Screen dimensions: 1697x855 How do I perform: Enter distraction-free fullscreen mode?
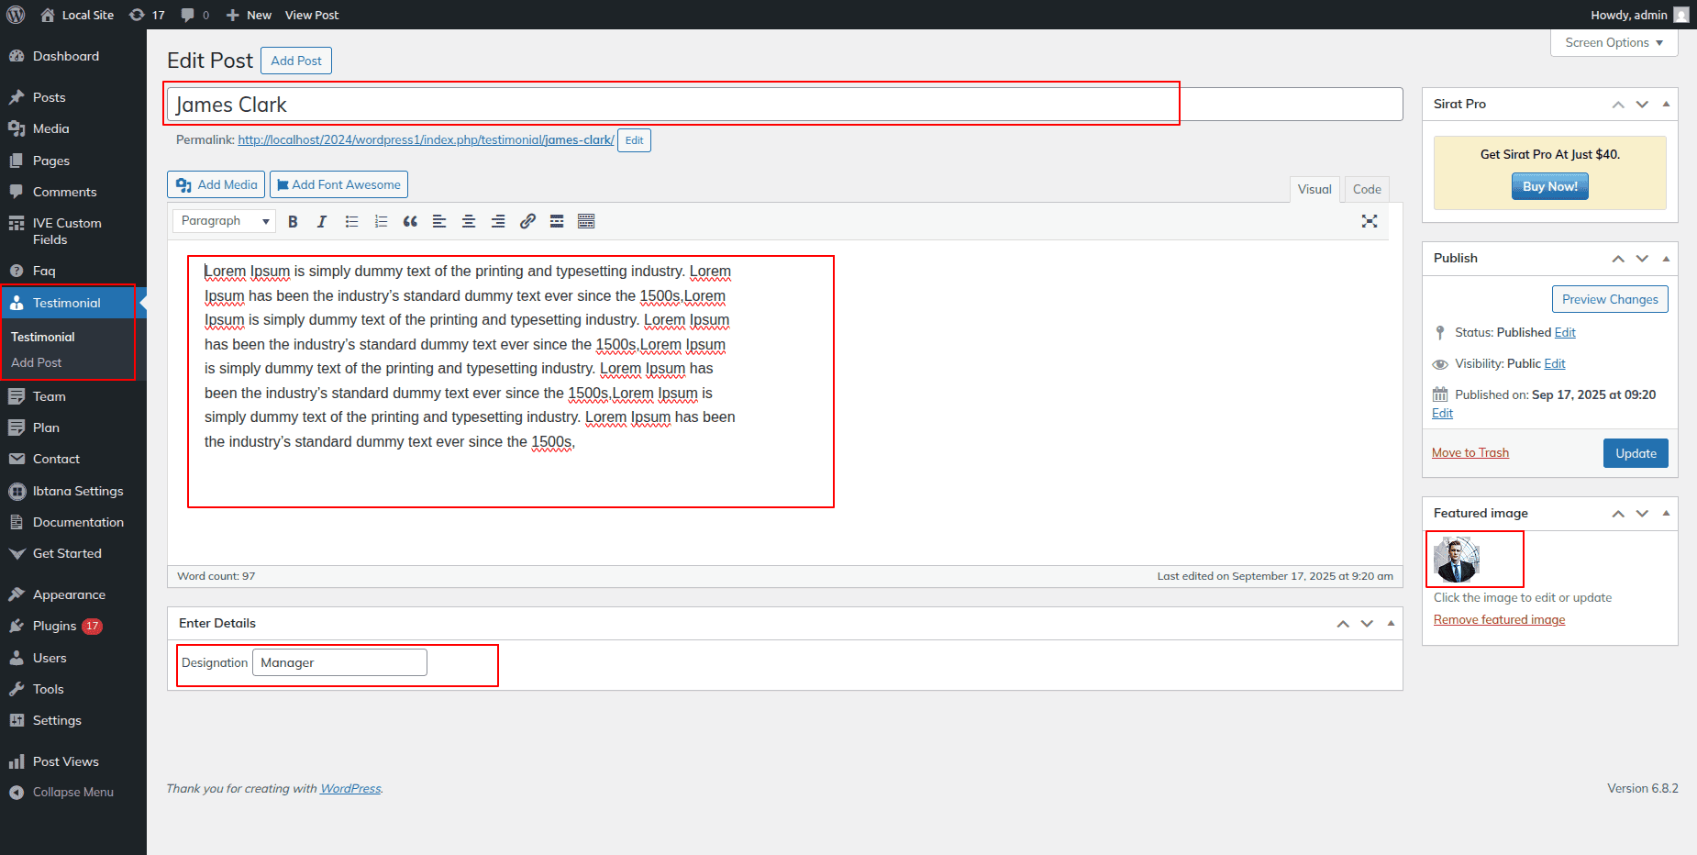click(x=1370, y=221)
